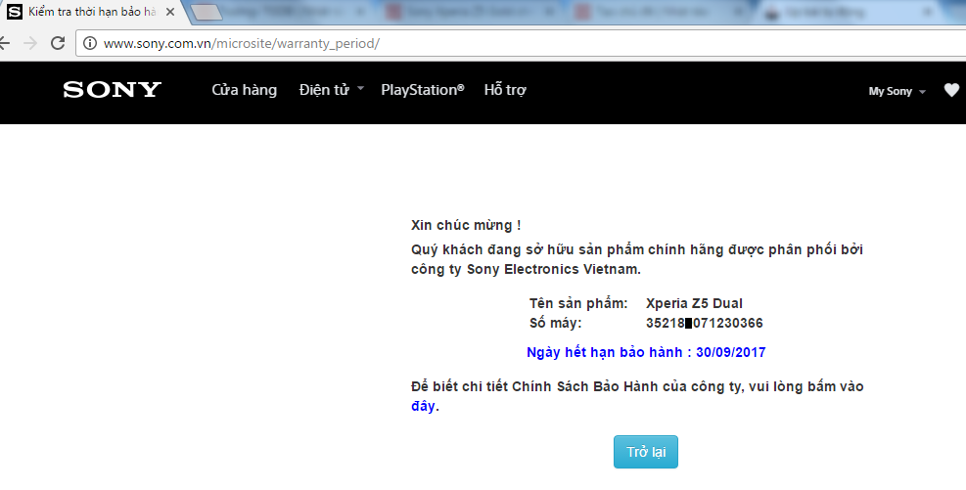Image resolution: width=966 pixels, height=490 pixels.
Task: Go forward with the browser arrow
Action: pyautogui.click(x=30, y=43)
